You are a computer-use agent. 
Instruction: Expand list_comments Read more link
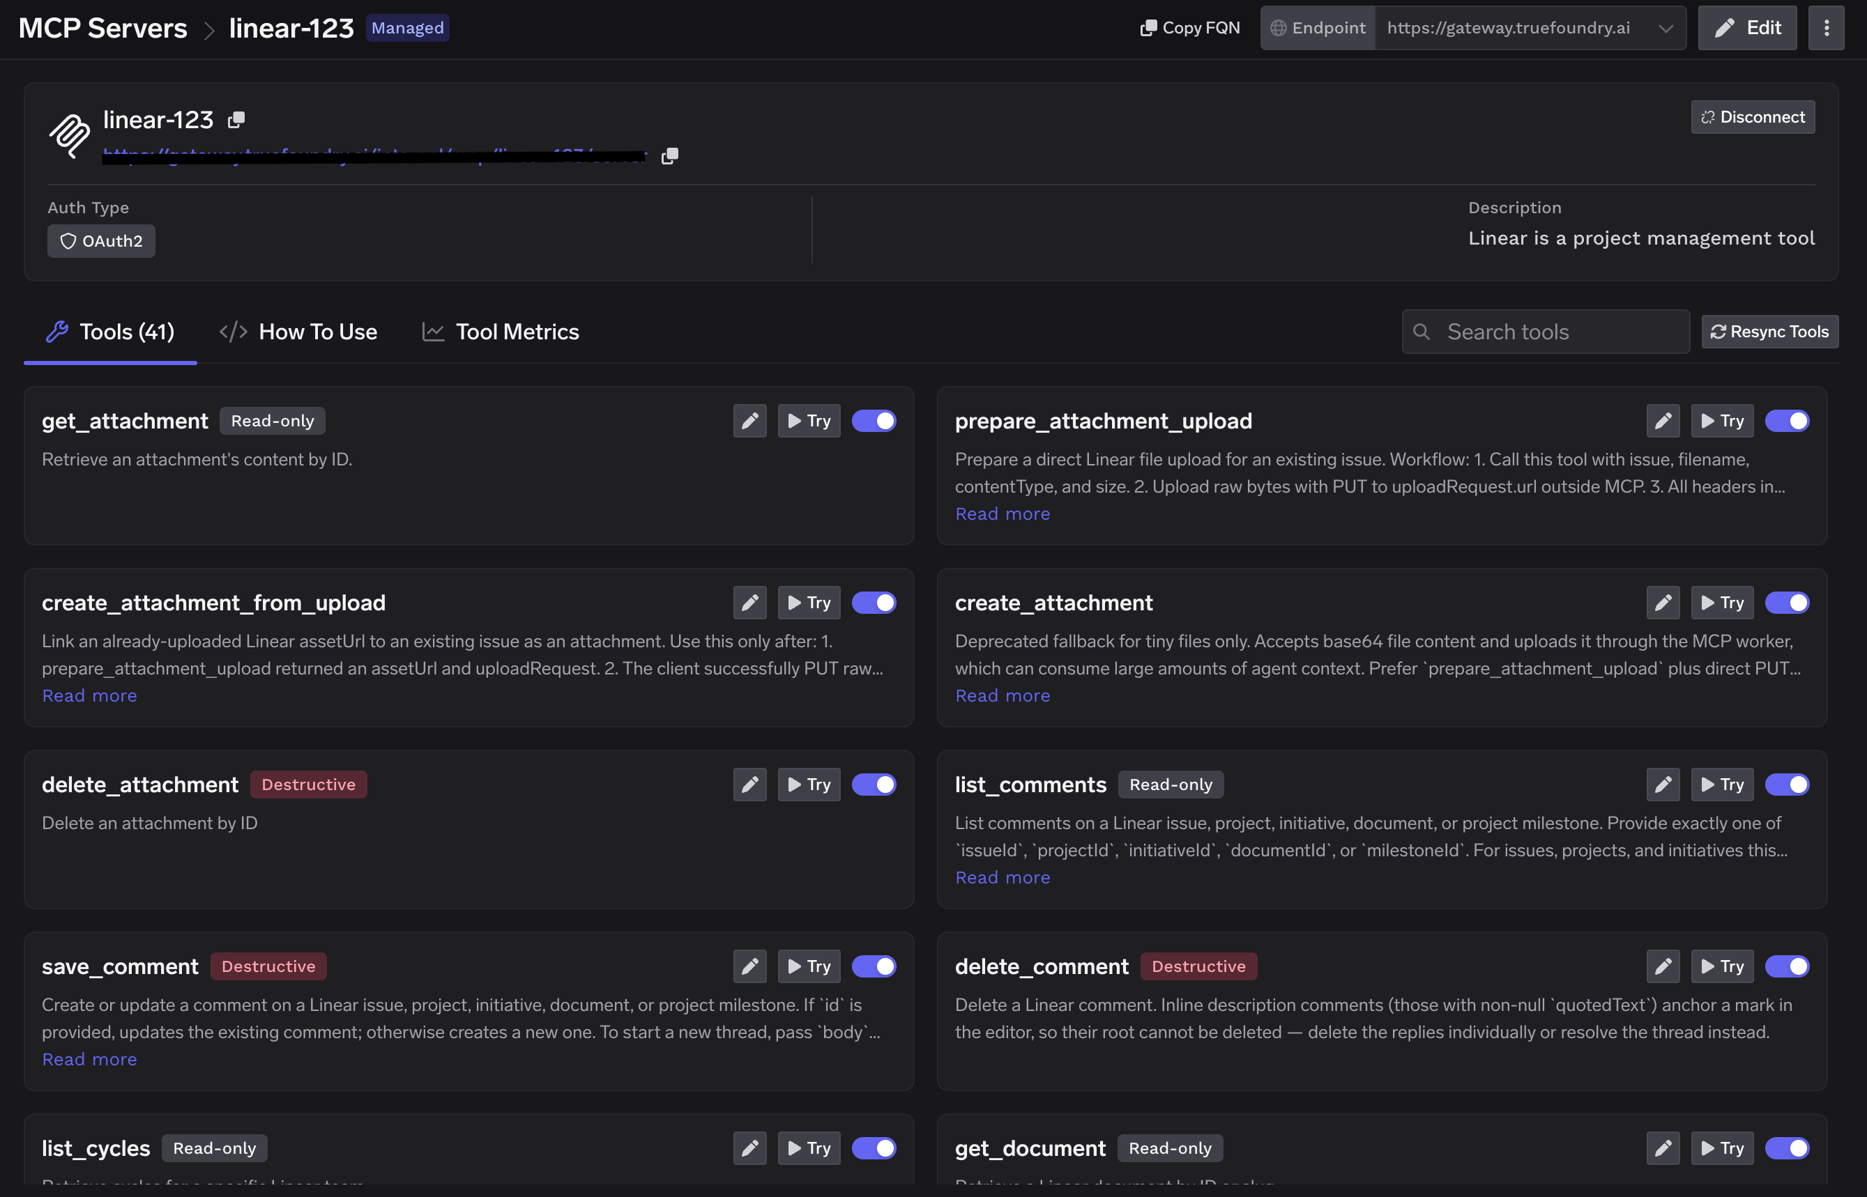[x=1003, y=877]
